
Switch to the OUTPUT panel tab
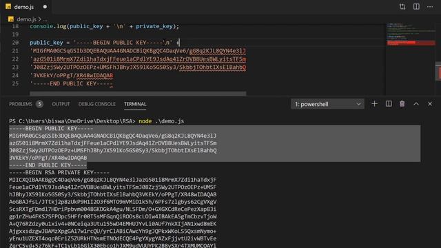61,104
